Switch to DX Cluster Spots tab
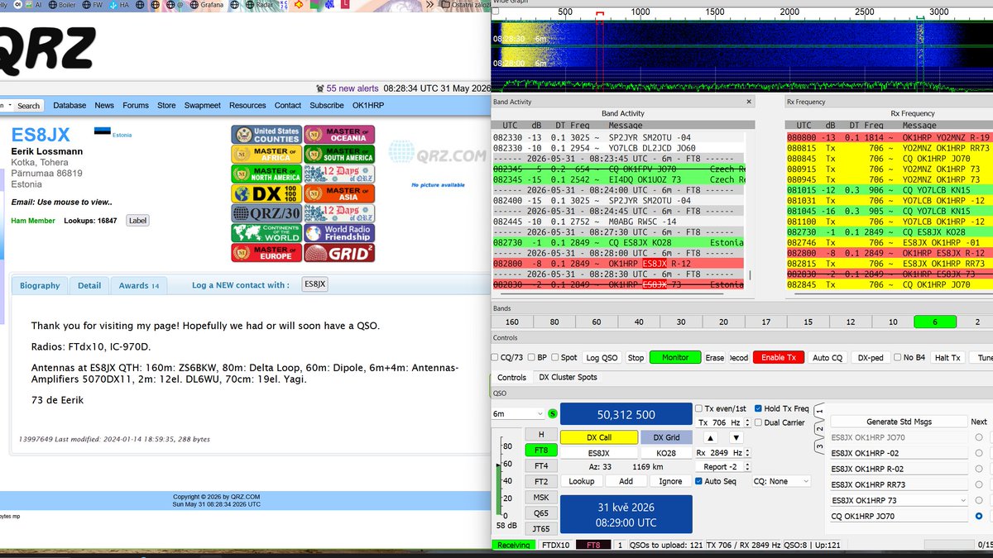This screenshot has width=993, height=558. tap(568, 377)
